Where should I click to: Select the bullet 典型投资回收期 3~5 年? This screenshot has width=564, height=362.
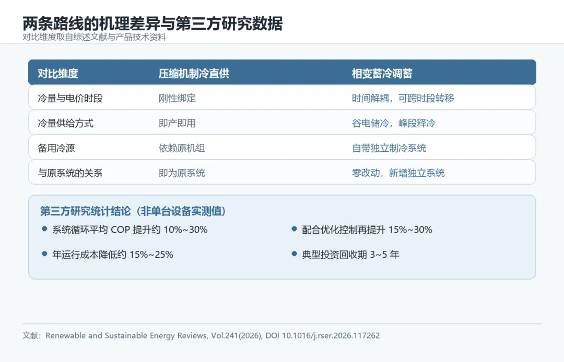345,255
